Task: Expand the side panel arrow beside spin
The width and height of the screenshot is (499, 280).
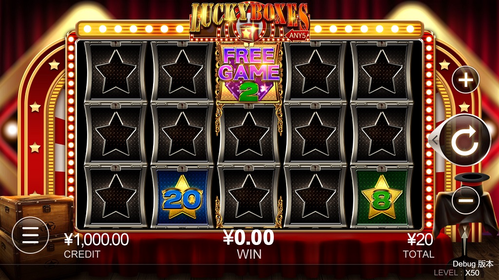Action: pyautogui.click(x=434, y=140)
